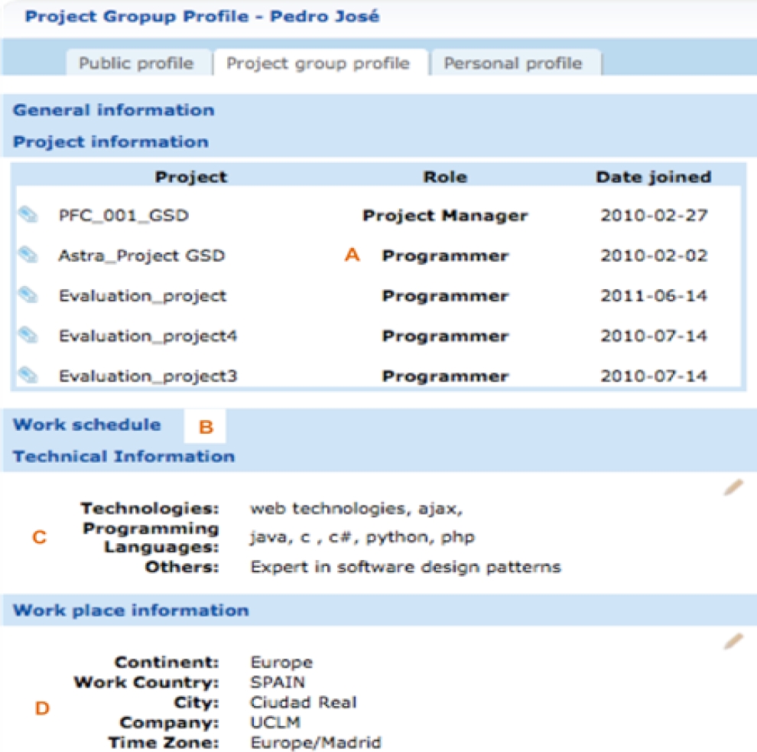The height and width of the screenshot is (752, 757).
Task: Click the tag icon beside Evaluation_project
Action: pos(28,295)
